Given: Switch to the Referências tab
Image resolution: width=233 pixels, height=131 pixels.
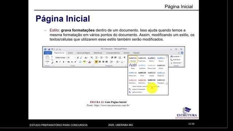Looking at the screenshot, I should pos(98,53).
